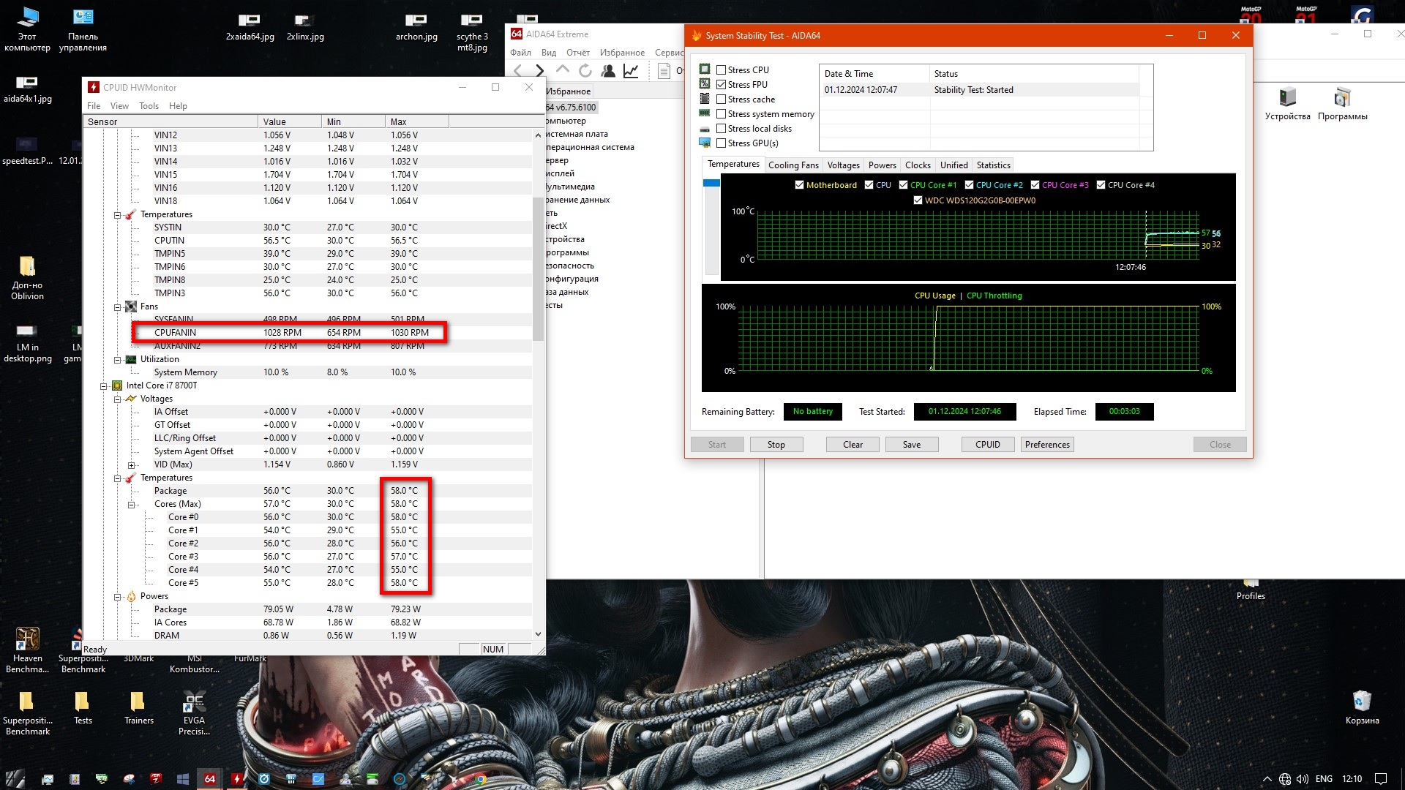Switch to the Cooling Fans tab

[793, 165]
